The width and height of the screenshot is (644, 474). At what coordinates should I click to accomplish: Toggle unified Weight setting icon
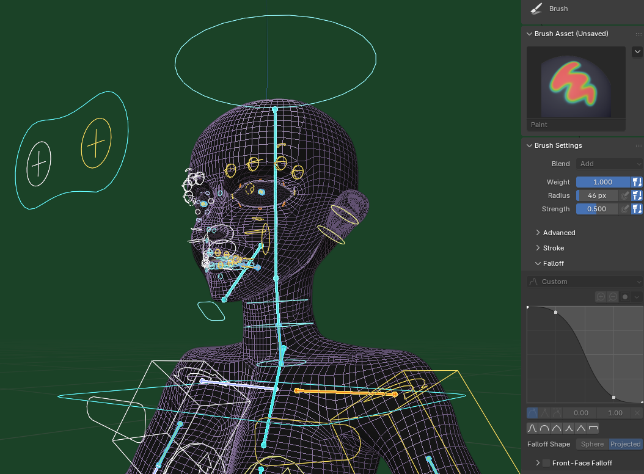pos(637,182)
